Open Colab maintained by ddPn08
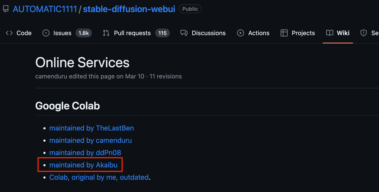Screen dimensions: 379x192 pyautogui.click(x=85, y=153)
